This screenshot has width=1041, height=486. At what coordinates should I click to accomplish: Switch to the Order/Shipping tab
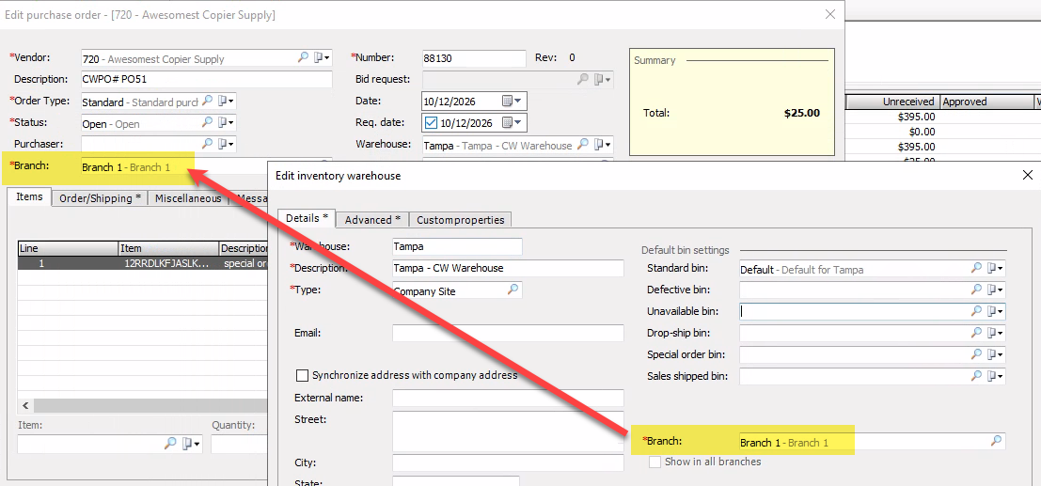tap(101, 197)
